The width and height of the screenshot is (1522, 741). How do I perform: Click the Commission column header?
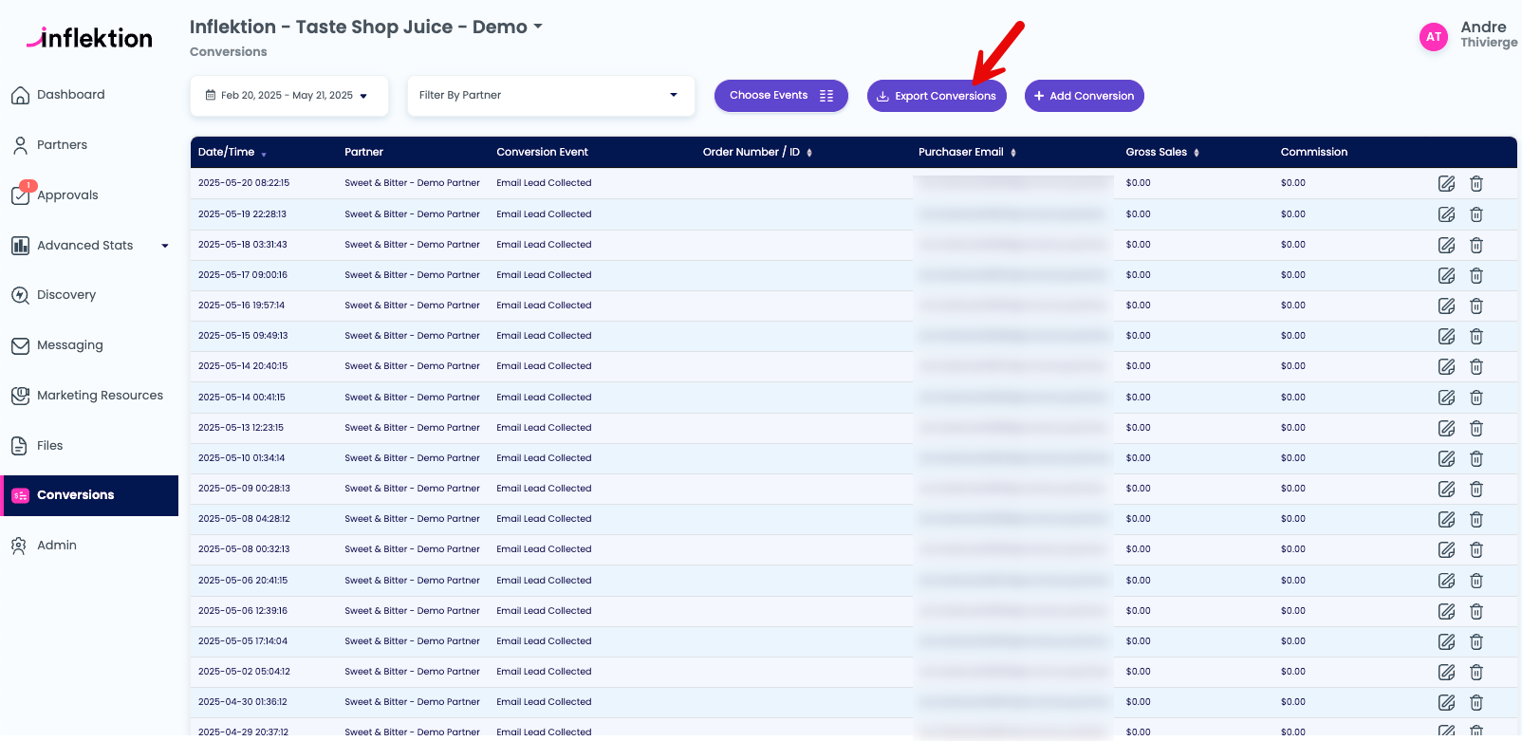point(1314,152)
